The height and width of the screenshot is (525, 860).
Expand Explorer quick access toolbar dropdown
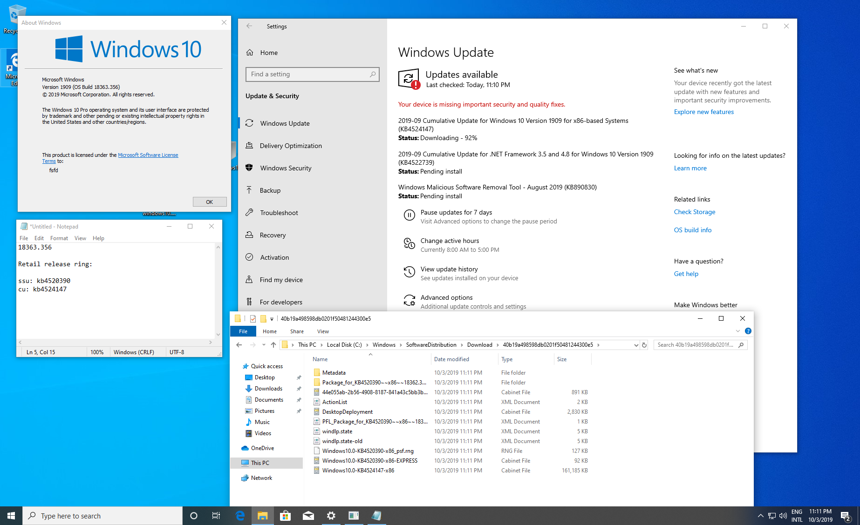tap(272, 319)
